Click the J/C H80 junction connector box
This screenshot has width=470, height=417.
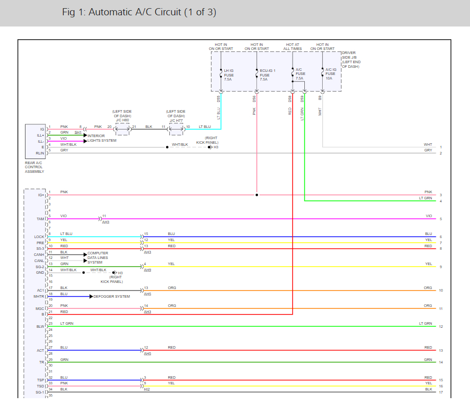(122, 129)
